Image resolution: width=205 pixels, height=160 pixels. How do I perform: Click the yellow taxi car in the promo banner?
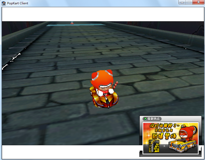(182, 146)
